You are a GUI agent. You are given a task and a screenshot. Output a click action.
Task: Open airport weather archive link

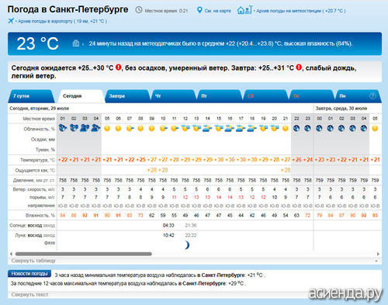pos(62,21)
